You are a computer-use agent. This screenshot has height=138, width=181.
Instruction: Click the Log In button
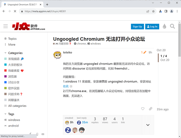coord(152,26)
